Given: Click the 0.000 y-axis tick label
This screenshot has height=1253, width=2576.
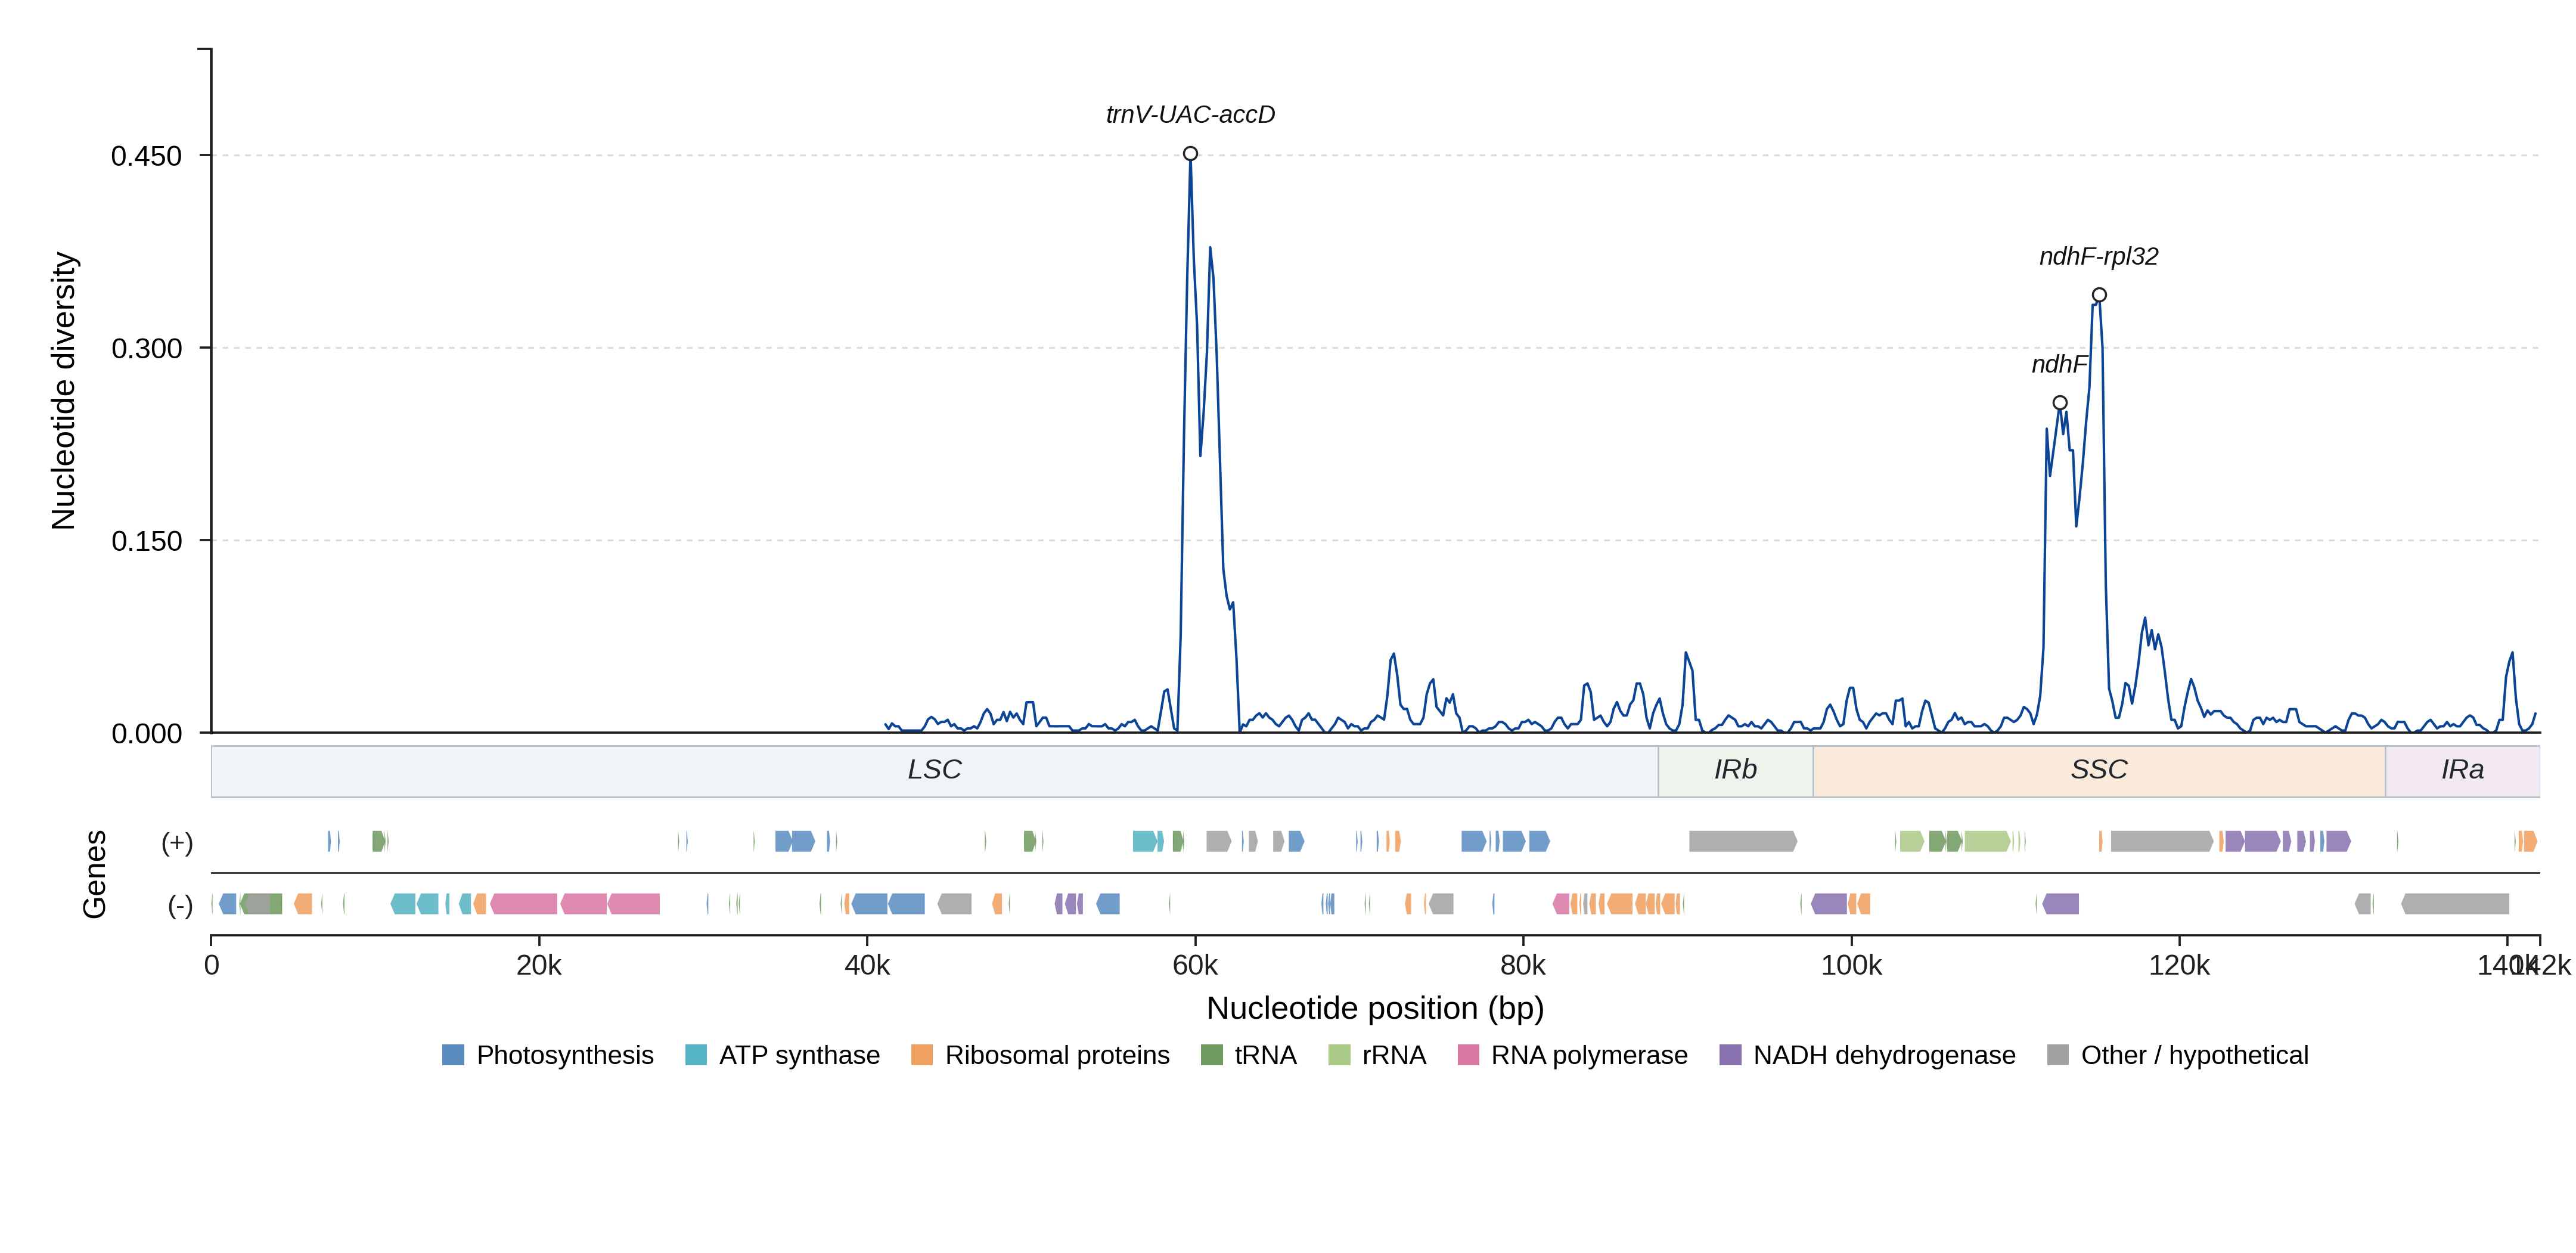Looking at the screenshot, I should 146,734.
